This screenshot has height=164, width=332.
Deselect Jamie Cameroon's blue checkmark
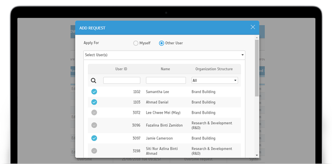pos(94,138)
